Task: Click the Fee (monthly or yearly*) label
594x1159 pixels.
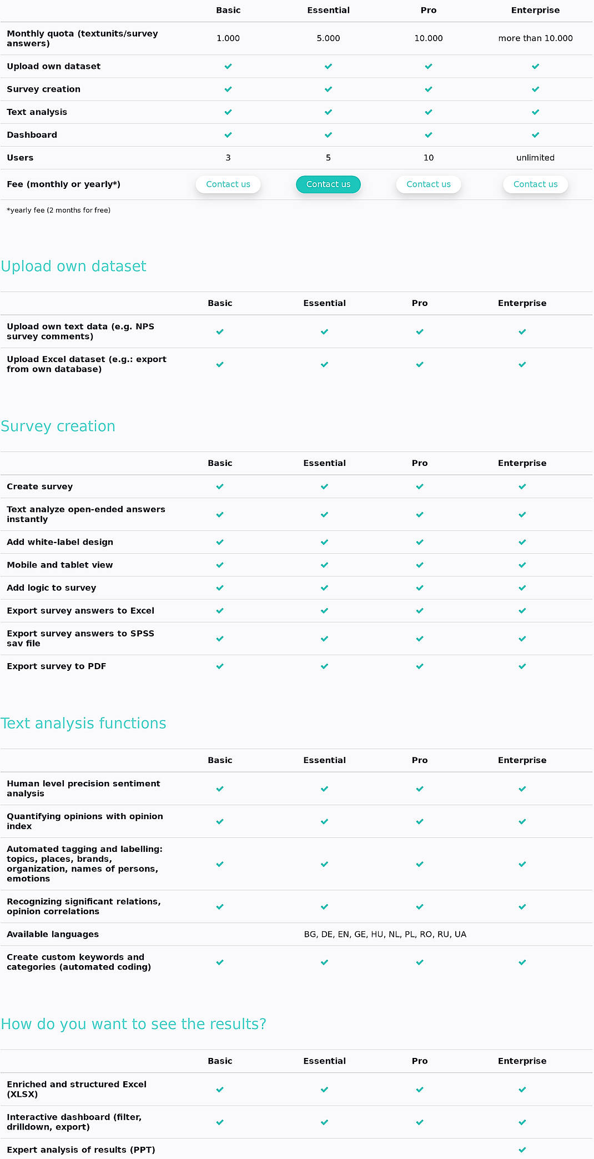Action: point(63,184)
